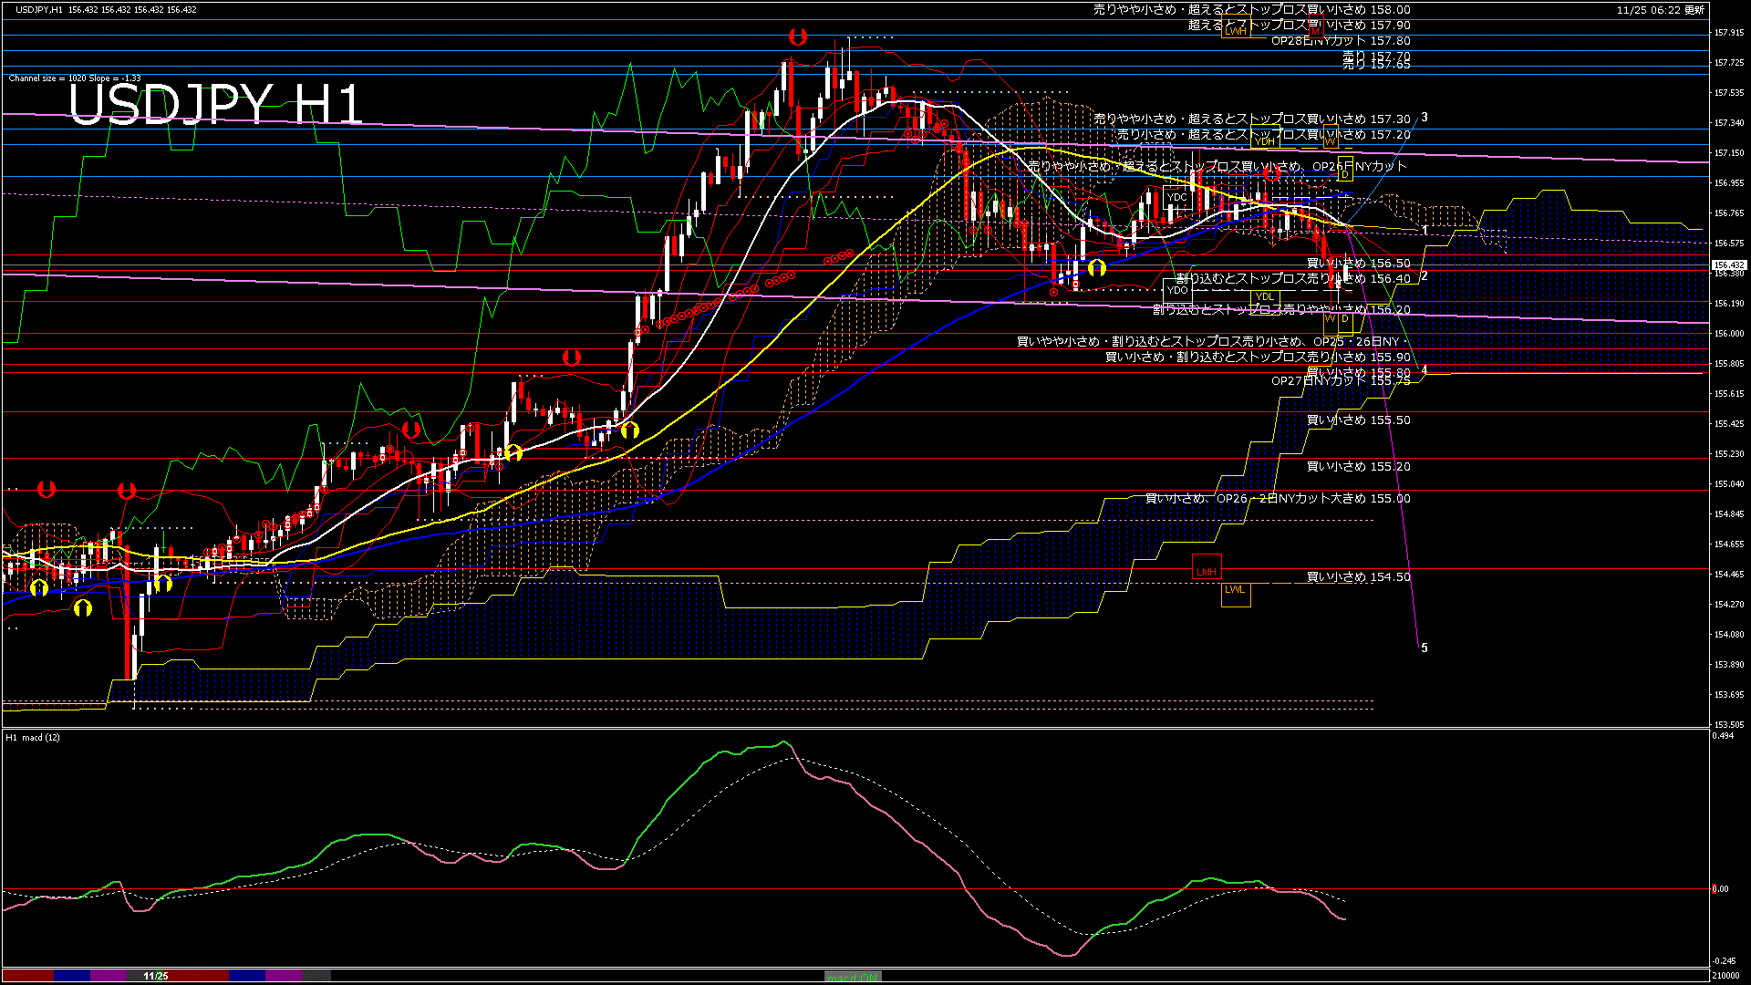Click the "H1 macd (12)" indicator label
The height and width of the screenshot is (985, 1751).
[32, 739]
